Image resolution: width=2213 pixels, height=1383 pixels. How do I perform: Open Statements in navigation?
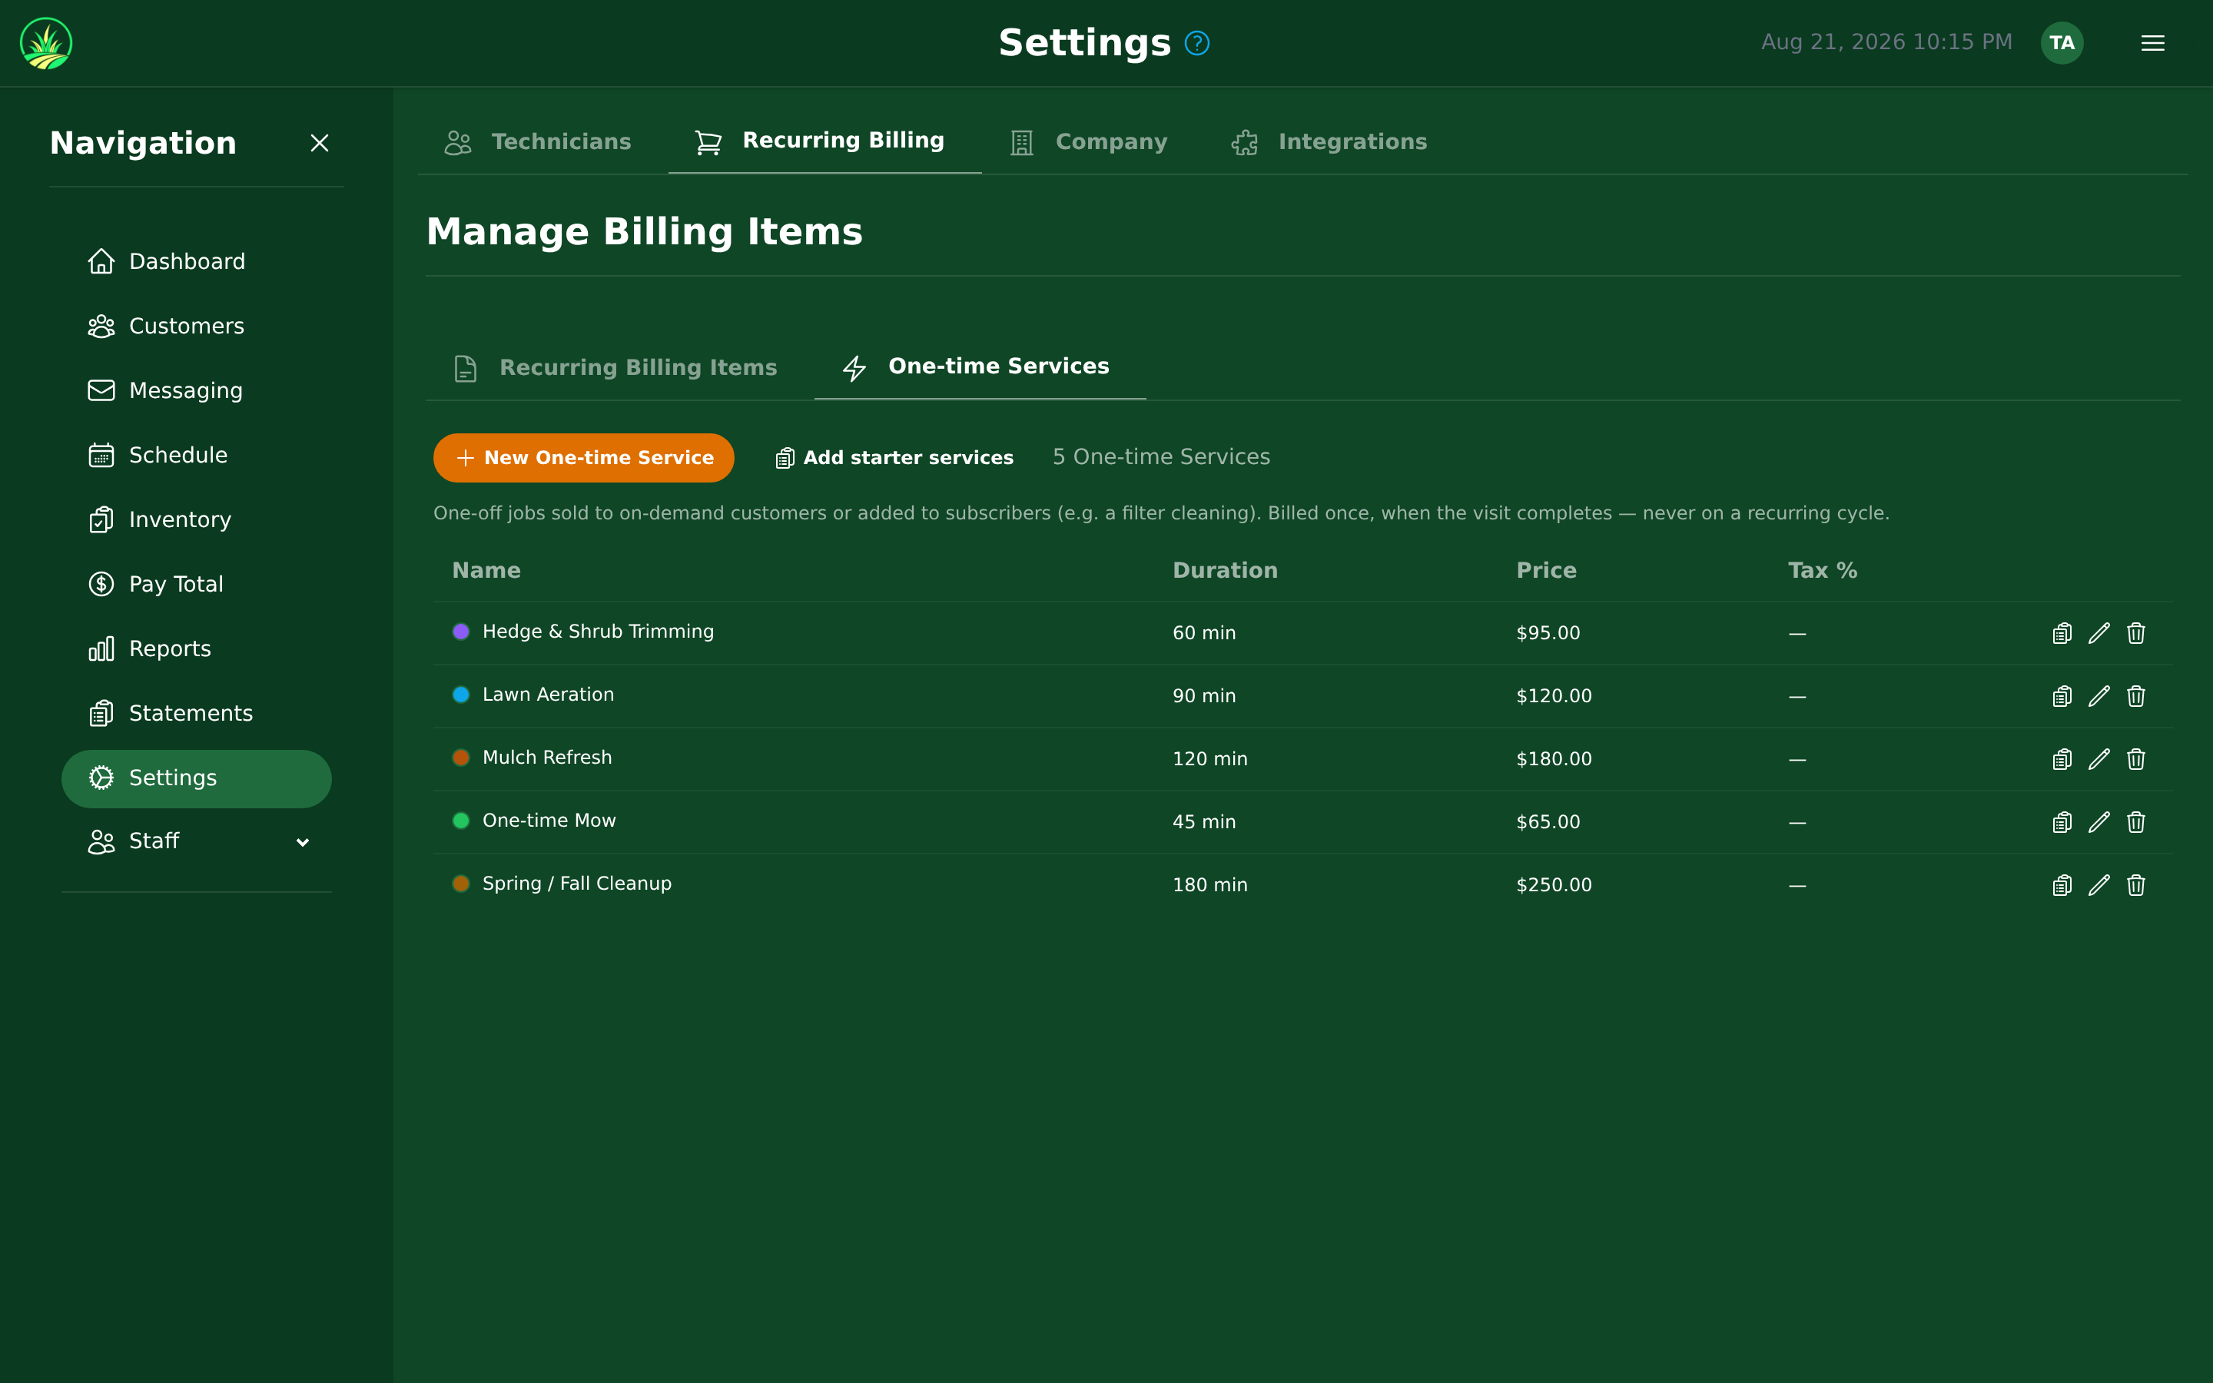[196, 714]
